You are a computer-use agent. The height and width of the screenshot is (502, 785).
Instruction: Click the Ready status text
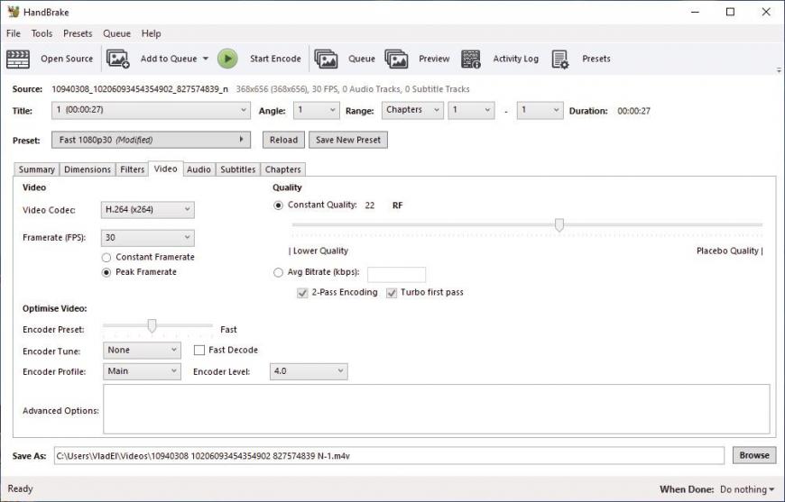click(20, 488)
